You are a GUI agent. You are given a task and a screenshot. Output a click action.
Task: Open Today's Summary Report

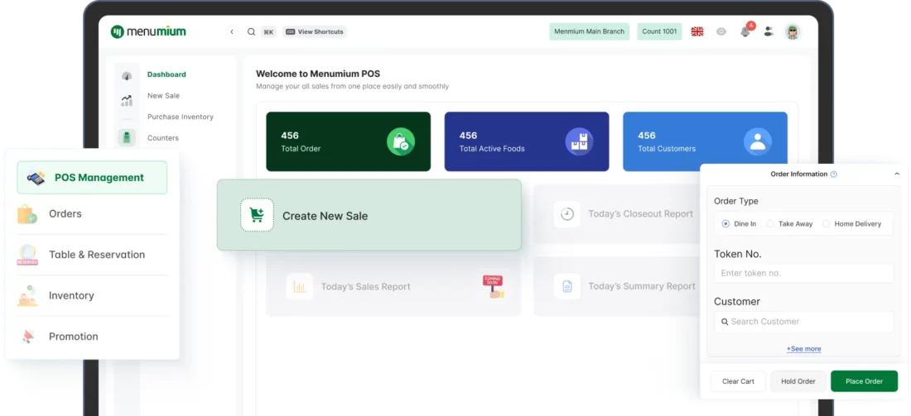[616, 287]
